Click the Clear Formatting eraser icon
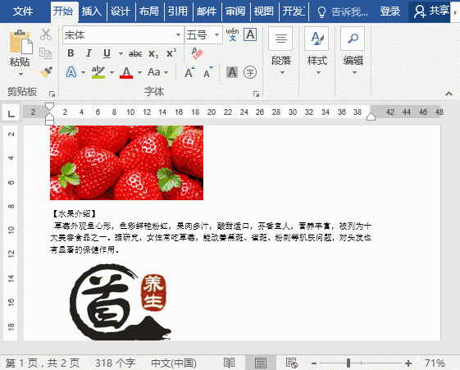Viewport: 460px width, 370px height. point(197,53)
